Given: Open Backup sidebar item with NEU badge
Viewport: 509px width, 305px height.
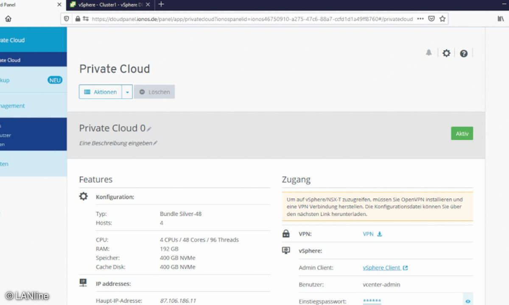Looking at the screenshot, I should (33, 80).
